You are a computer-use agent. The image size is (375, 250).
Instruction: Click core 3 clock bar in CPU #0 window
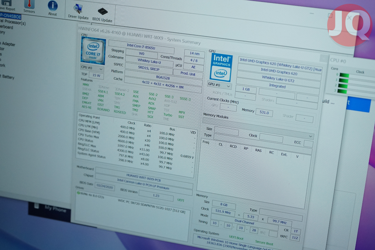342,91
